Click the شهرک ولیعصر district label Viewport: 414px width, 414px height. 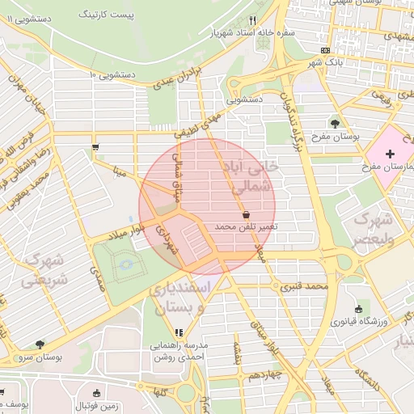[374, 229]
